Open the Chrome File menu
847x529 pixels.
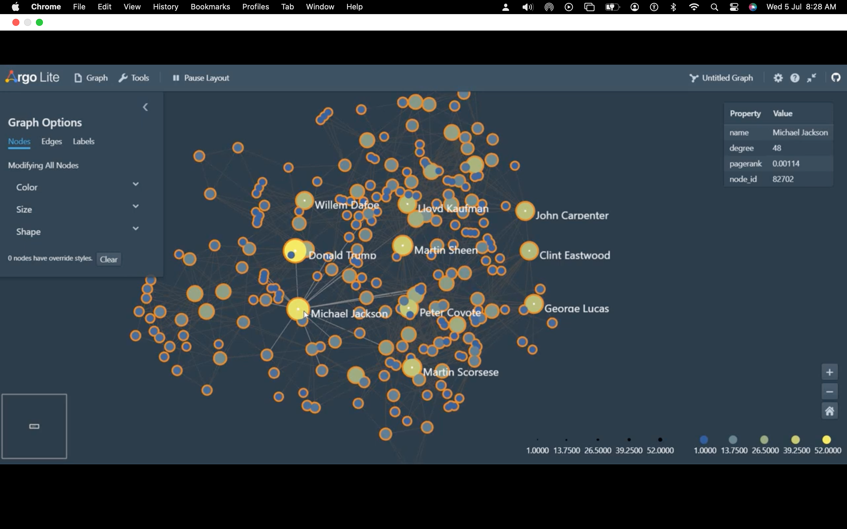tap(79, 7)
